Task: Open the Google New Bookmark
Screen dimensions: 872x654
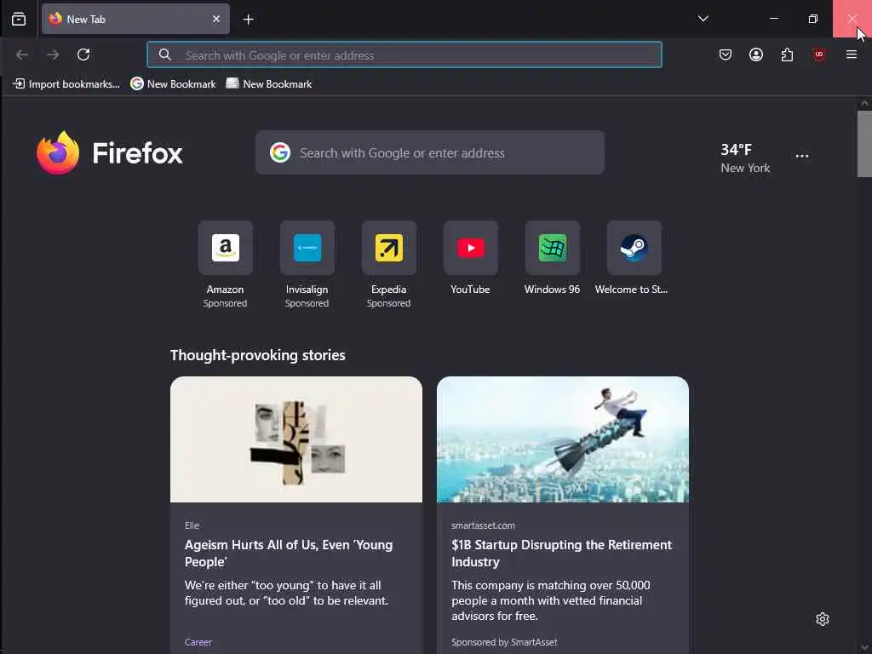Action: click(x=173, y=84)
